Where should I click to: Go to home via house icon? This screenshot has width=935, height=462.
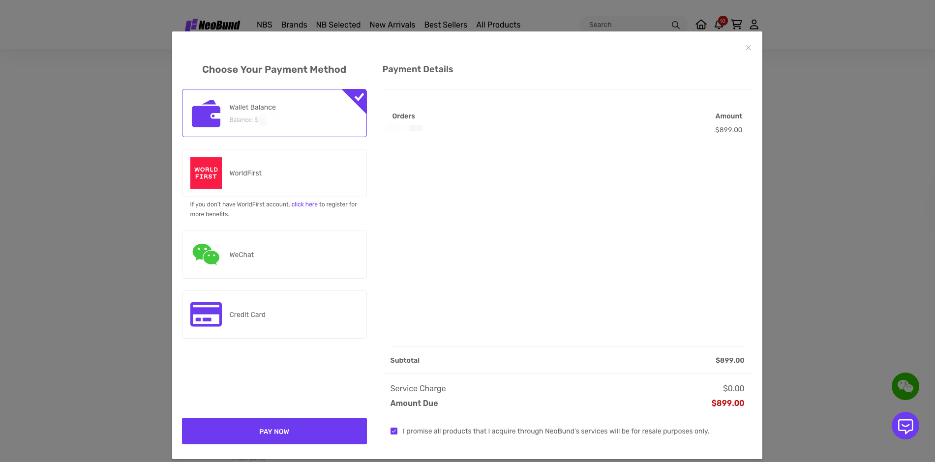click(701, 25)
